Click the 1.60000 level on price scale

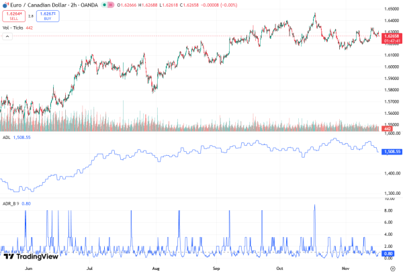pyautogui.click(x=390, y=66)
